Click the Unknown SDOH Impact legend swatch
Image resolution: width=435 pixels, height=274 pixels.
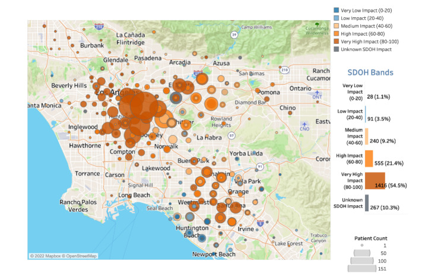pyautogui.click(x=336, y=49)
